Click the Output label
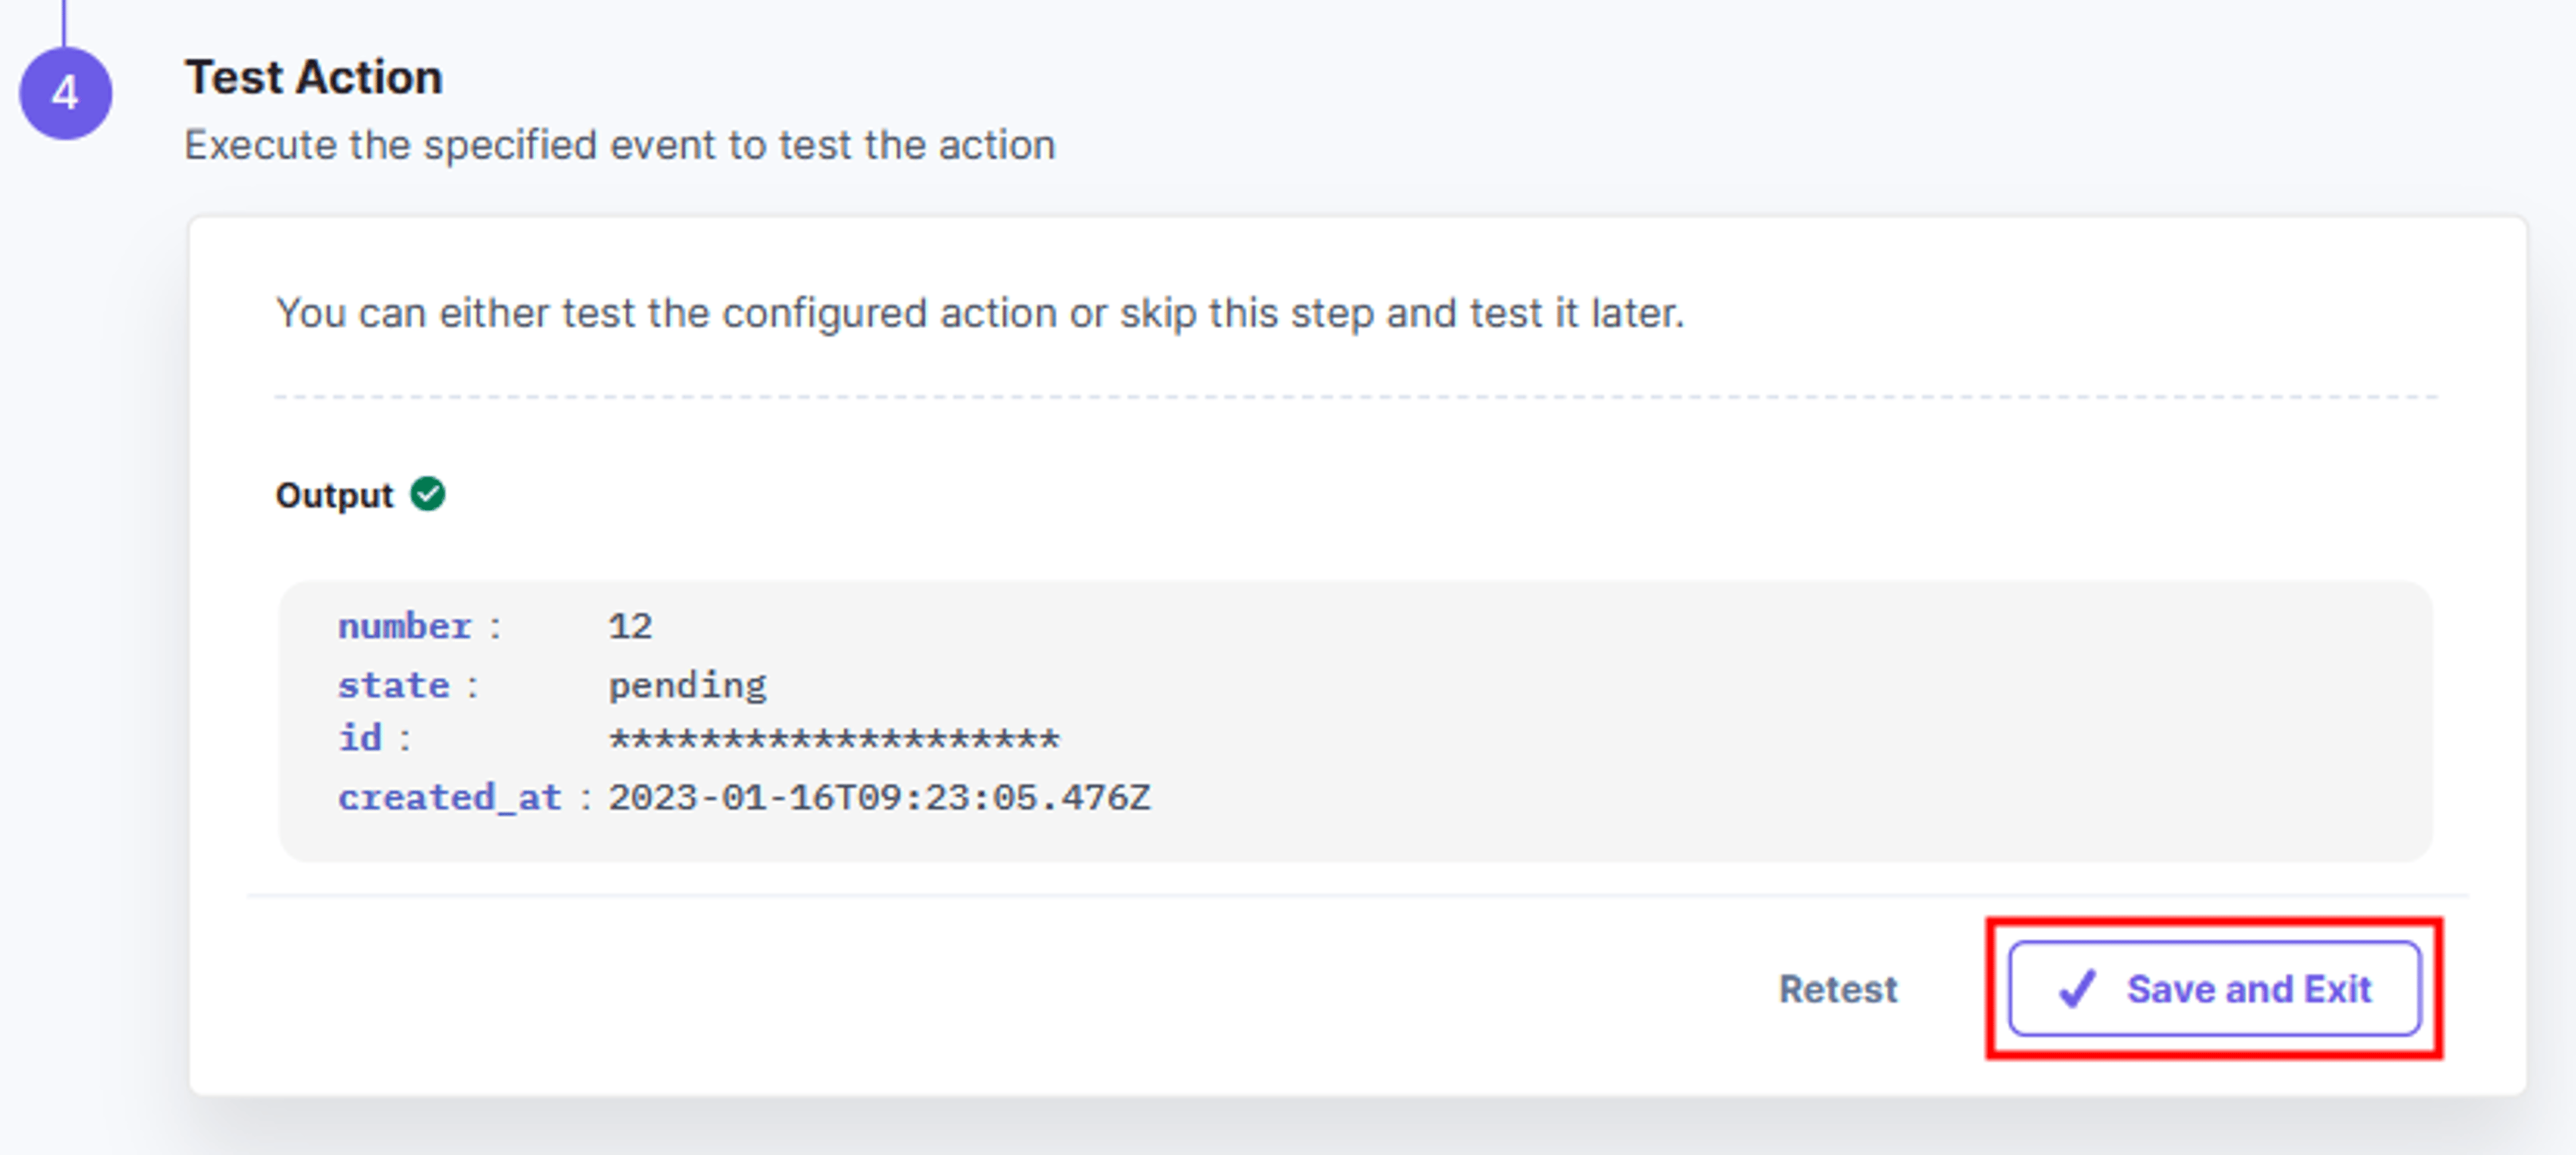Screen dimensions: 2576x1155 click(x=335, y=495)
